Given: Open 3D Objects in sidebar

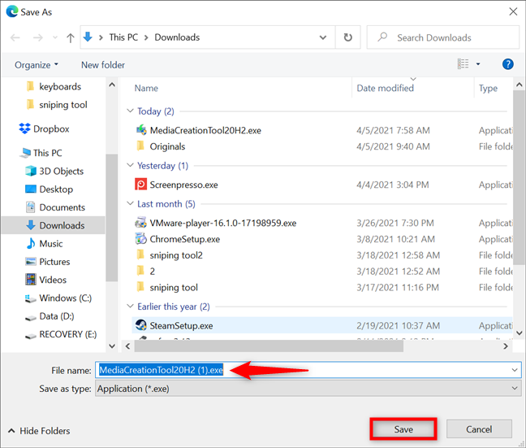Looking at the screenshot, I should click(54, 171).
